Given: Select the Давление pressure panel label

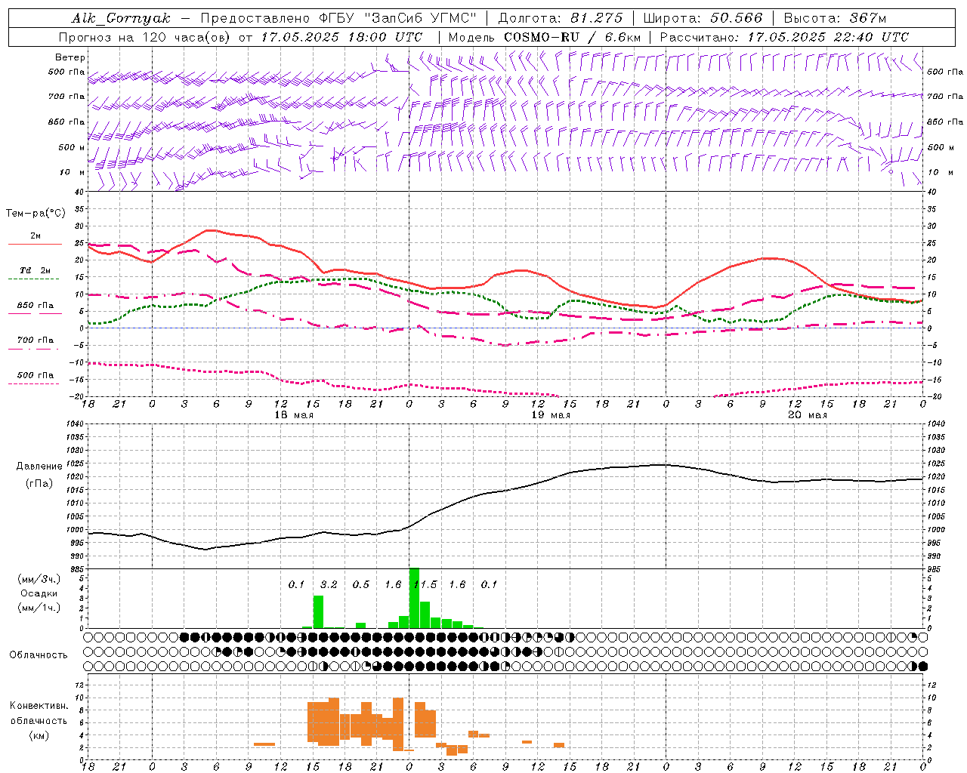Looking at the screenshot, I should [x=39, y=467].
